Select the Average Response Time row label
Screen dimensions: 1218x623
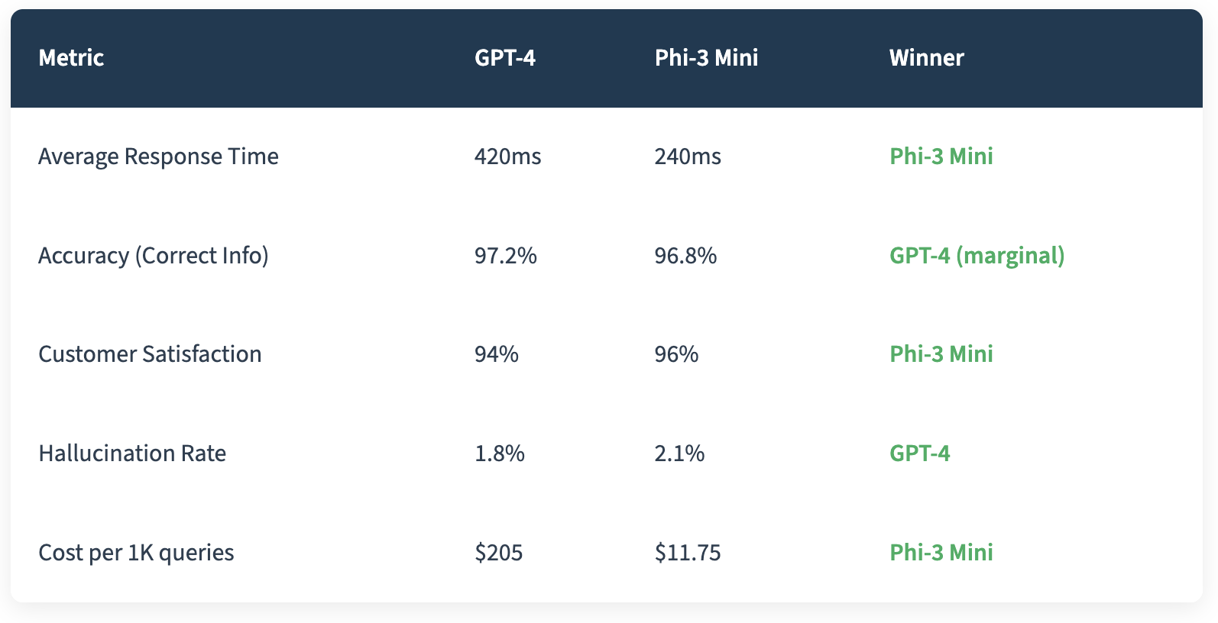158,157
